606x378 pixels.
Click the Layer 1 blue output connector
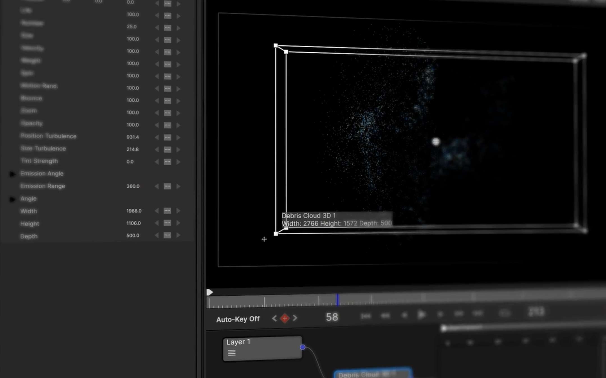click(x=302, y=347)
